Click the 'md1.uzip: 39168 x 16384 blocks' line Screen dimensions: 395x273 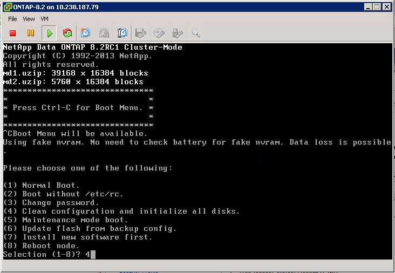(76, 73)
